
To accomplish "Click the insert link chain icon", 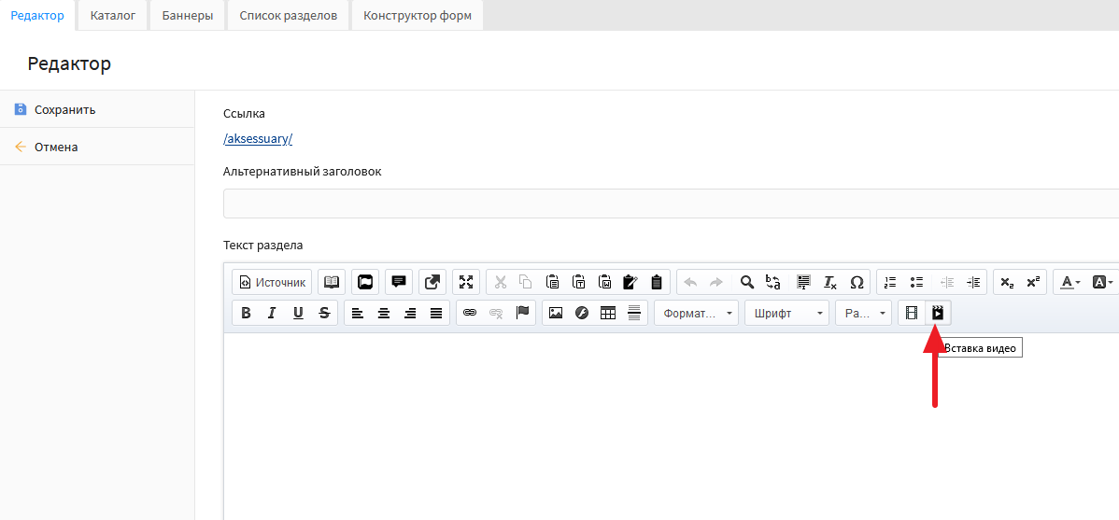I will click(x=470, y=313).
